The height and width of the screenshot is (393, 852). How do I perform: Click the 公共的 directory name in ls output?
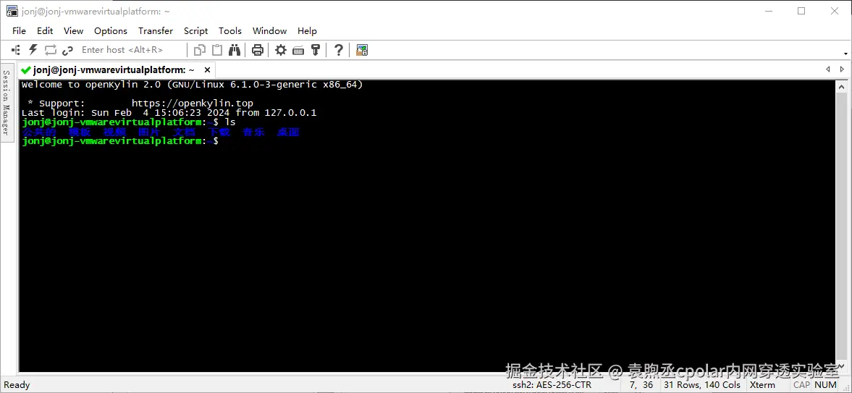point(38,132)
